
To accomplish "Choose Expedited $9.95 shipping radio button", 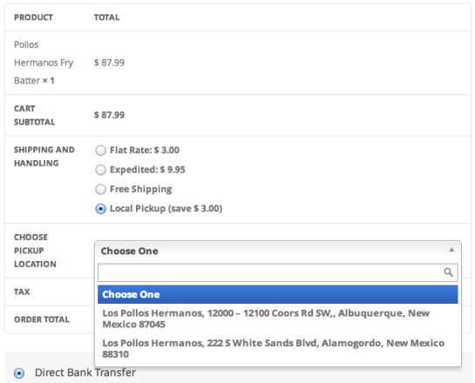I will 100,170.
